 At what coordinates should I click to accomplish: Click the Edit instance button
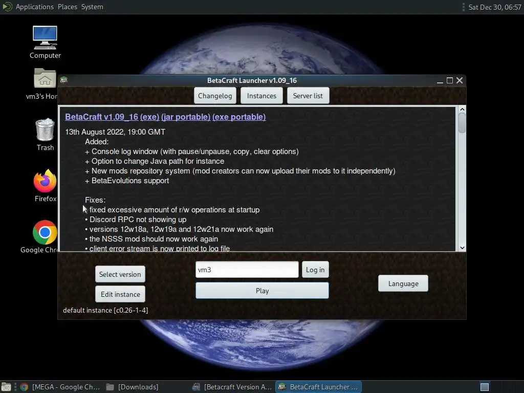pyautogui.click(x=120, y=294)
